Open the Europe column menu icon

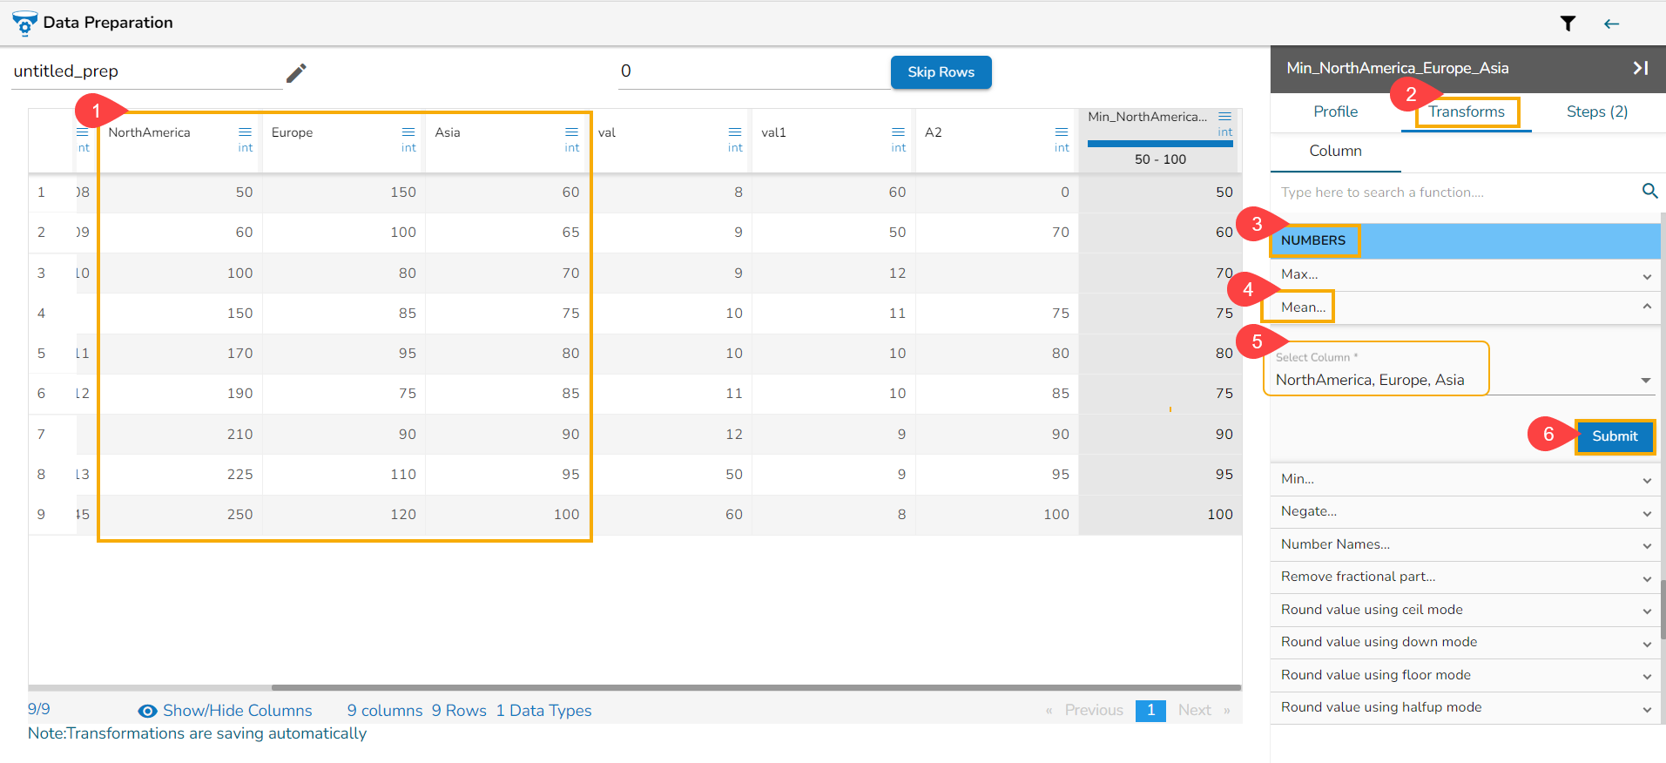click(x=408, y=132)
